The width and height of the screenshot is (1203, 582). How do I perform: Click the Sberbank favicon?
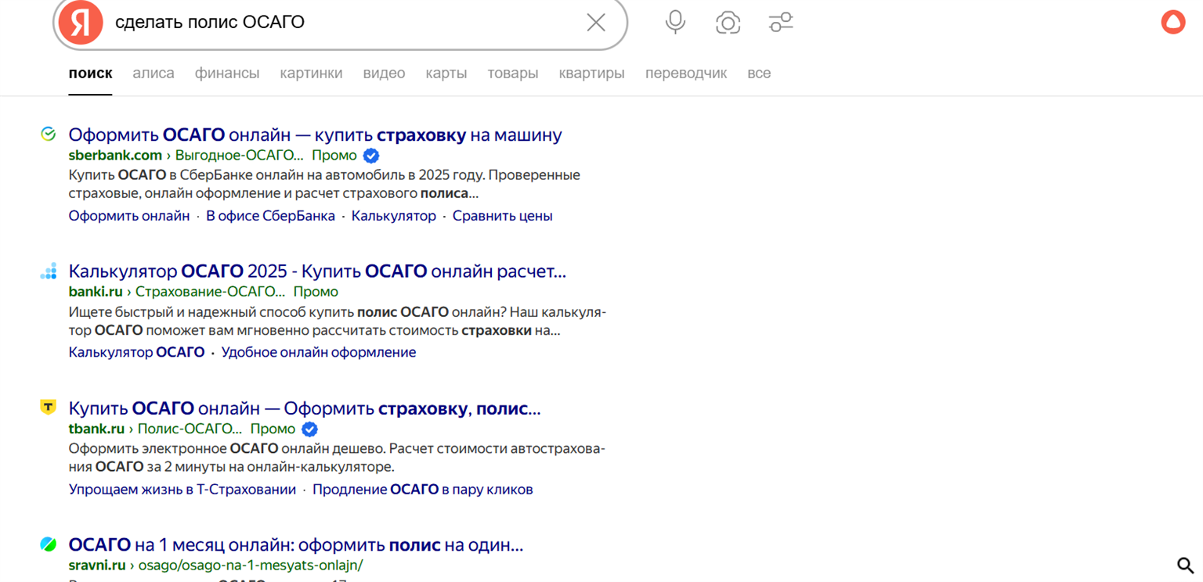point(49,135)
